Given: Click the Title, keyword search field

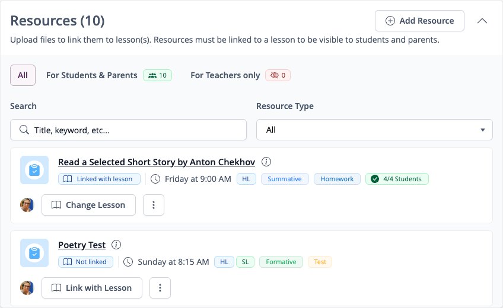Looking at the screenshot, I should point(128,130).
